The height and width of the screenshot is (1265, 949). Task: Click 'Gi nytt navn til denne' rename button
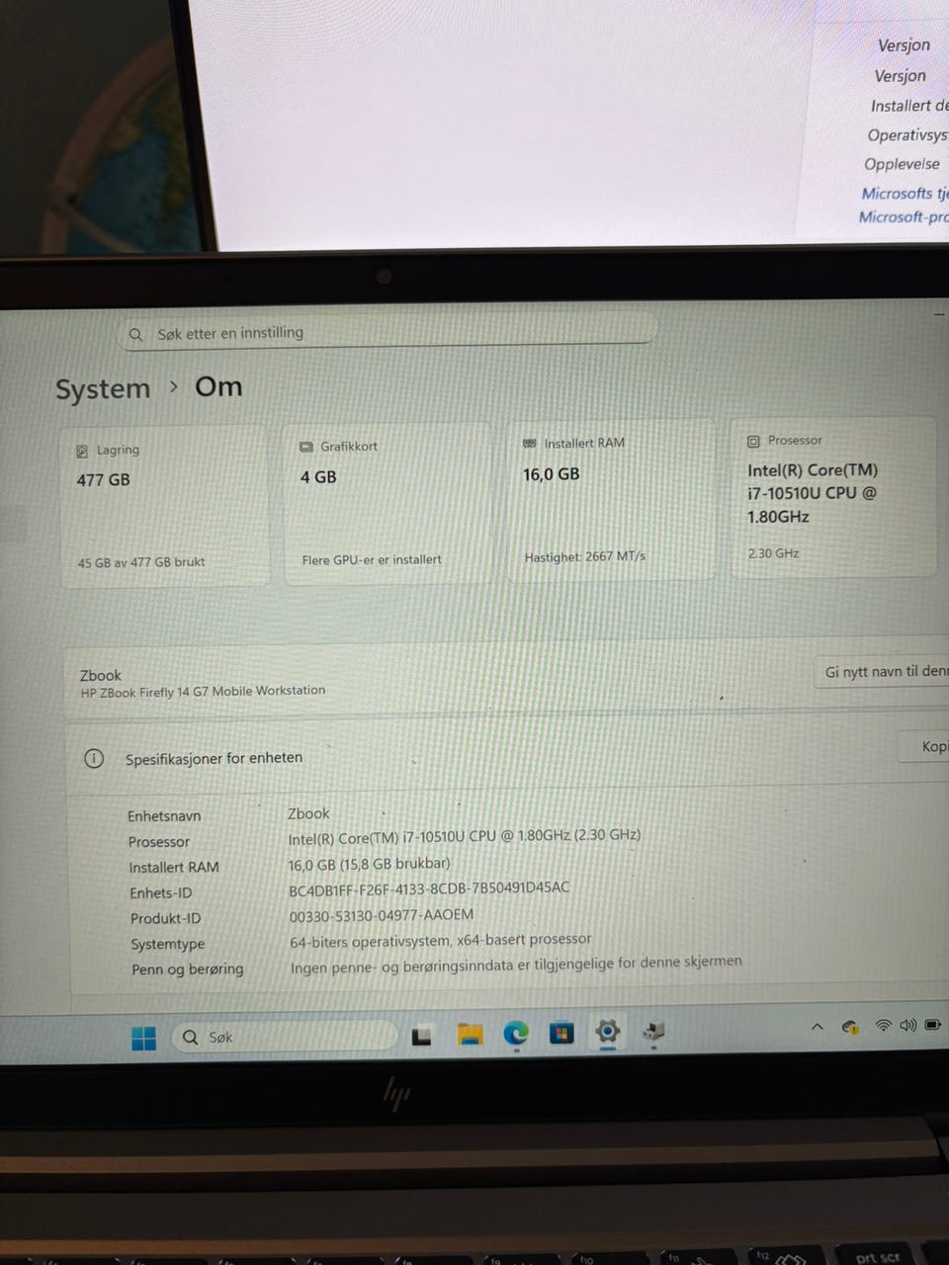point(883,672)
